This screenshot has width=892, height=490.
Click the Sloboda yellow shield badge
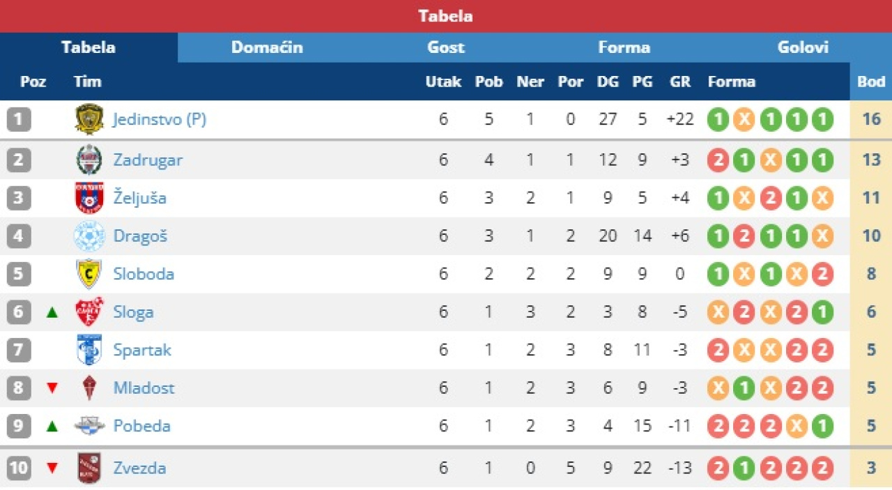(x=89, y=274)
